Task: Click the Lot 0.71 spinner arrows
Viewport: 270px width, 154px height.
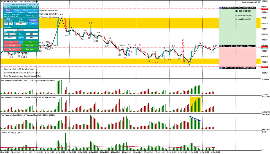Action: pos(15,34)
